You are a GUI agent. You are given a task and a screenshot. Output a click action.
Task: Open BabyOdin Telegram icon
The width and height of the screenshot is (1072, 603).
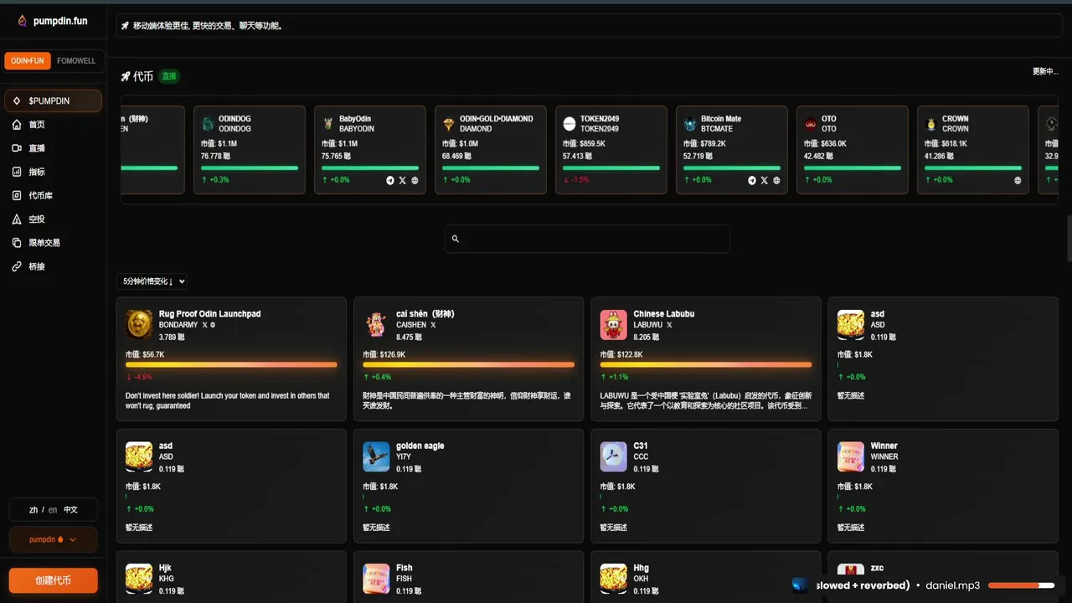pyautogui.click(x=390, y=180)
